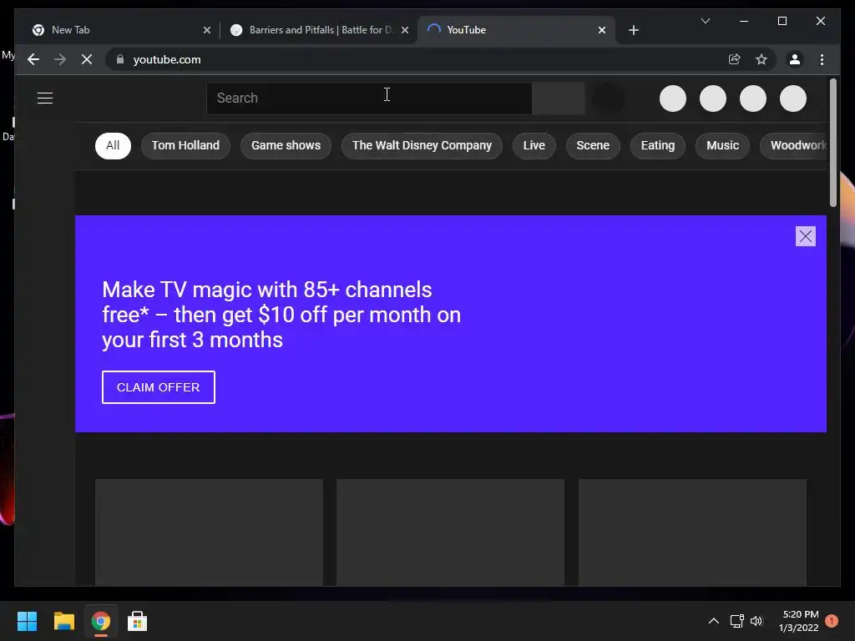Open File Explorer from taskbar
Screen dimensions: 855x641
(x=63, y=621)
